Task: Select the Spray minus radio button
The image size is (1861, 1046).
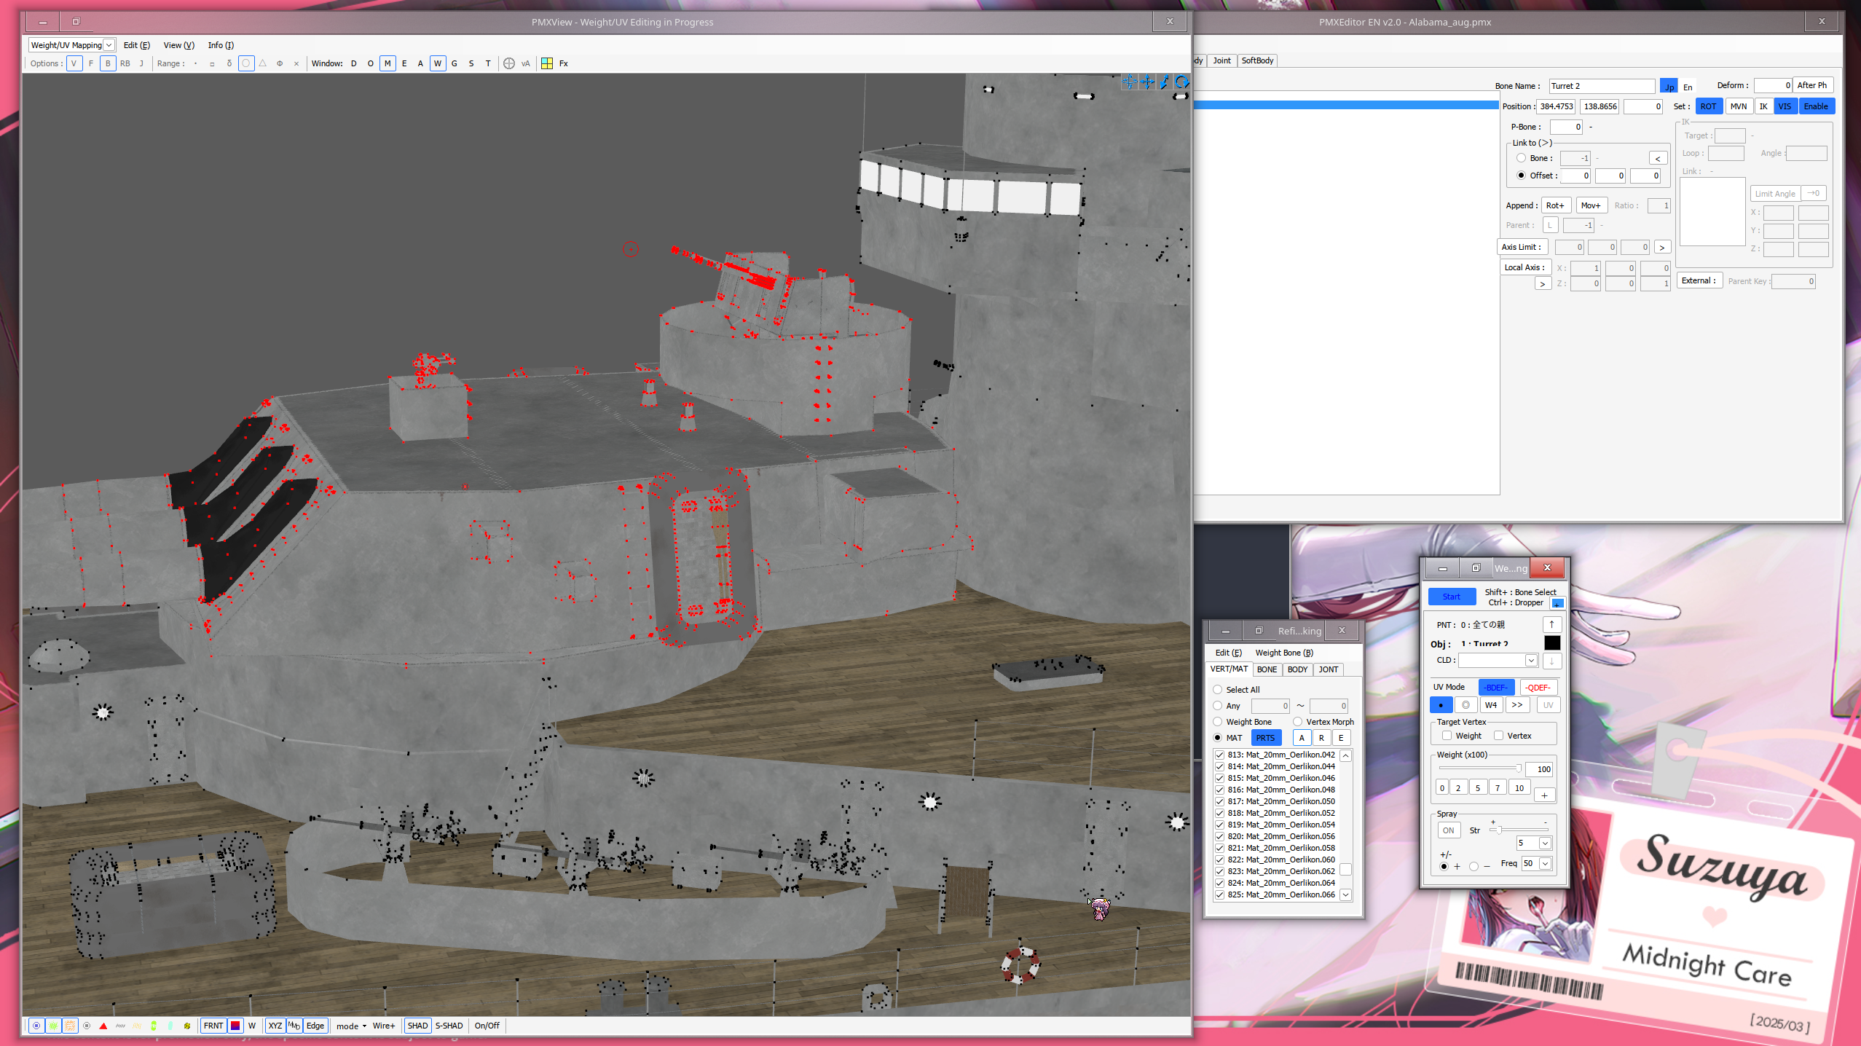Action: 1474,866
